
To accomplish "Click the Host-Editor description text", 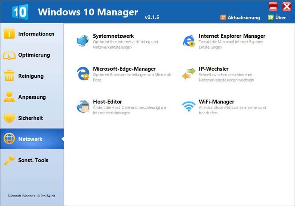I will coord(129,110).
